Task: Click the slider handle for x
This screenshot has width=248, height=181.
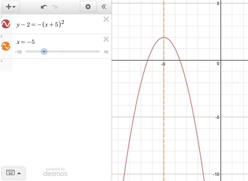Action: coord(44,51)
